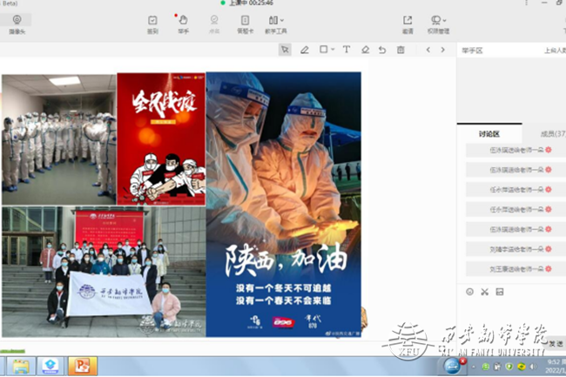Click the volume speaker tray icon
The width and height of the screenshot is (566, 377).
[533, 367]
